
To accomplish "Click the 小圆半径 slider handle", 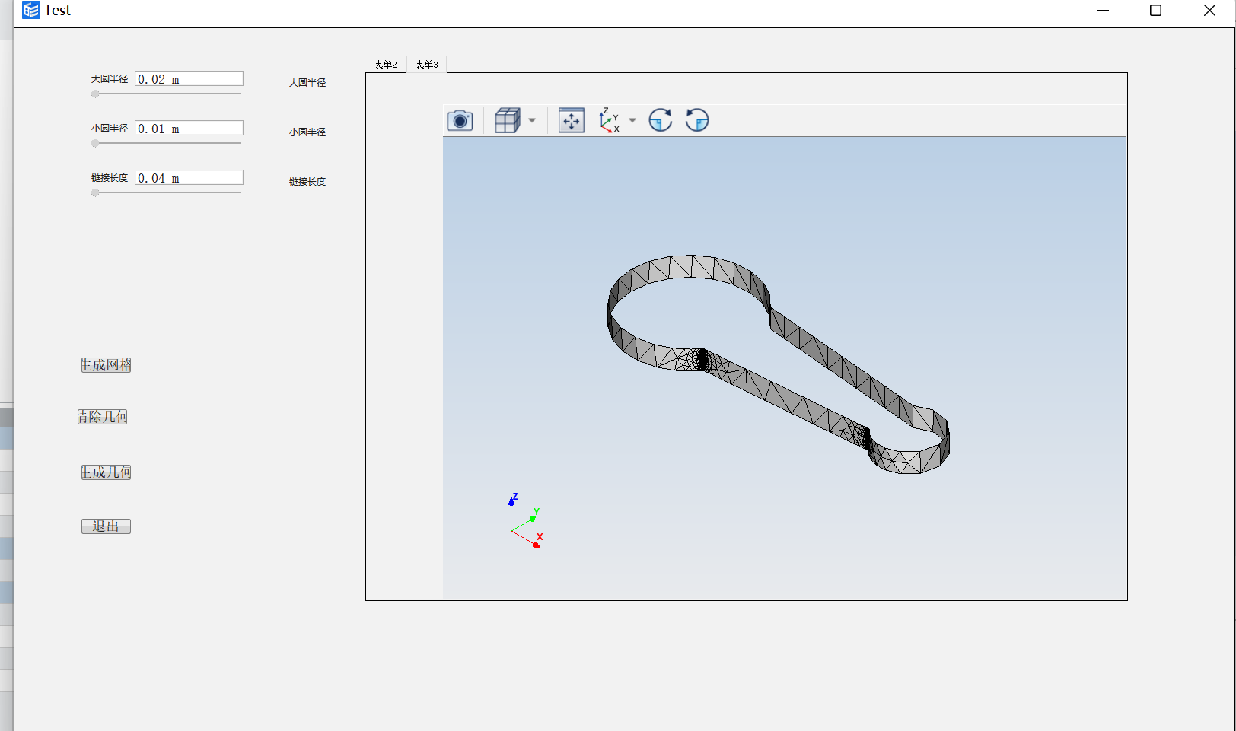I will 95,143.
